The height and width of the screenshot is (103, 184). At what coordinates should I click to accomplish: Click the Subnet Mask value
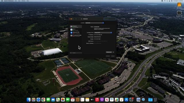(x=97, y=37)
